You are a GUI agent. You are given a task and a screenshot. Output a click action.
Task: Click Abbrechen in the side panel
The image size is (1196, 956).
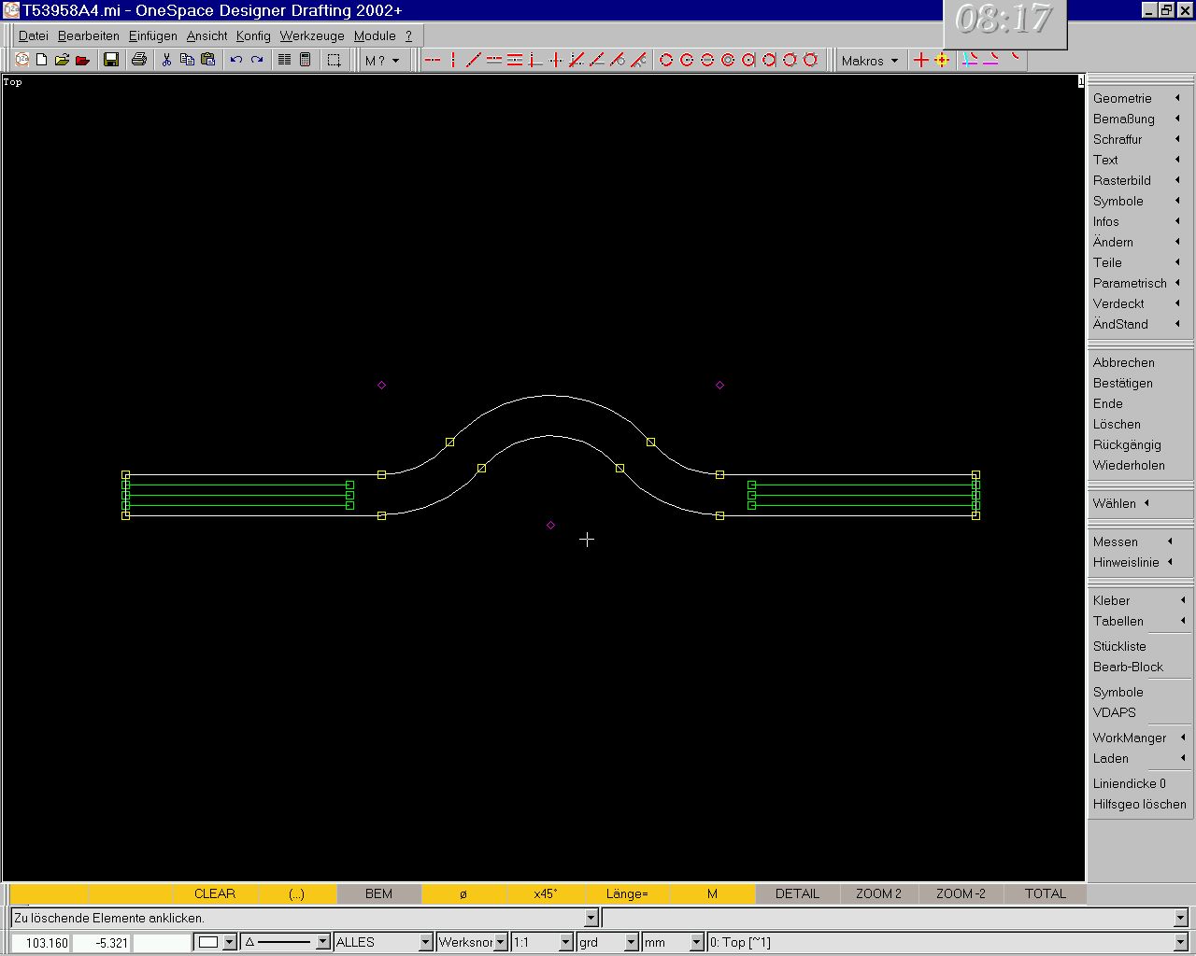pos(1124,362)
